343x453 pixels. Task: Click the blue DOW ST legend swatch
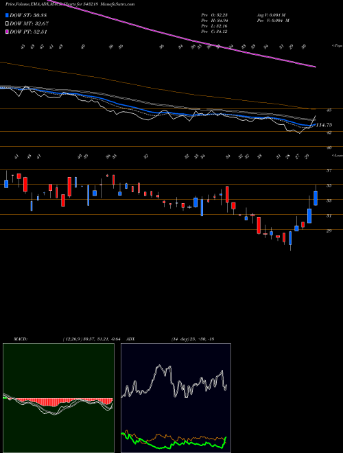point(8,15)
